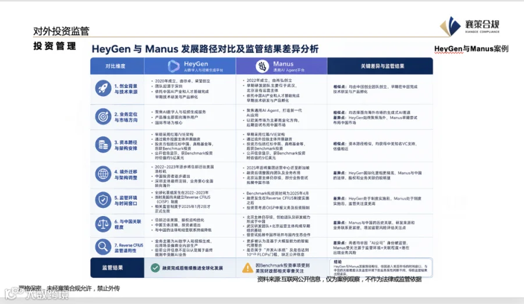Select row label 5. 监管环境与时间窗口
Screen dimensions: 524x304
point(126,200)
